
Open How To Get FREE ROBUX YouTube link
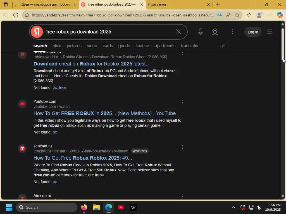pos(104,113)
